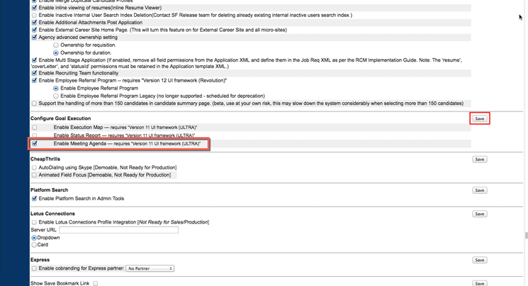Screen dimensions: 528x286
Task: Toggle the Enable Meeting Agenda checkbox
Action: tap(35, 143)
